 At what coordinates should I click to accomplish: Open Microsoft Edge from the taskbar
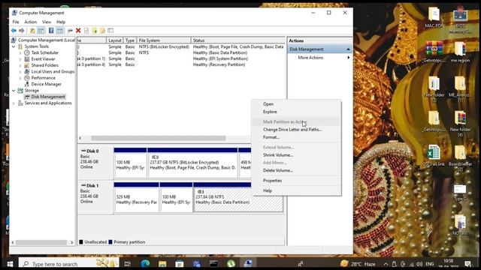tap(145, 263)
